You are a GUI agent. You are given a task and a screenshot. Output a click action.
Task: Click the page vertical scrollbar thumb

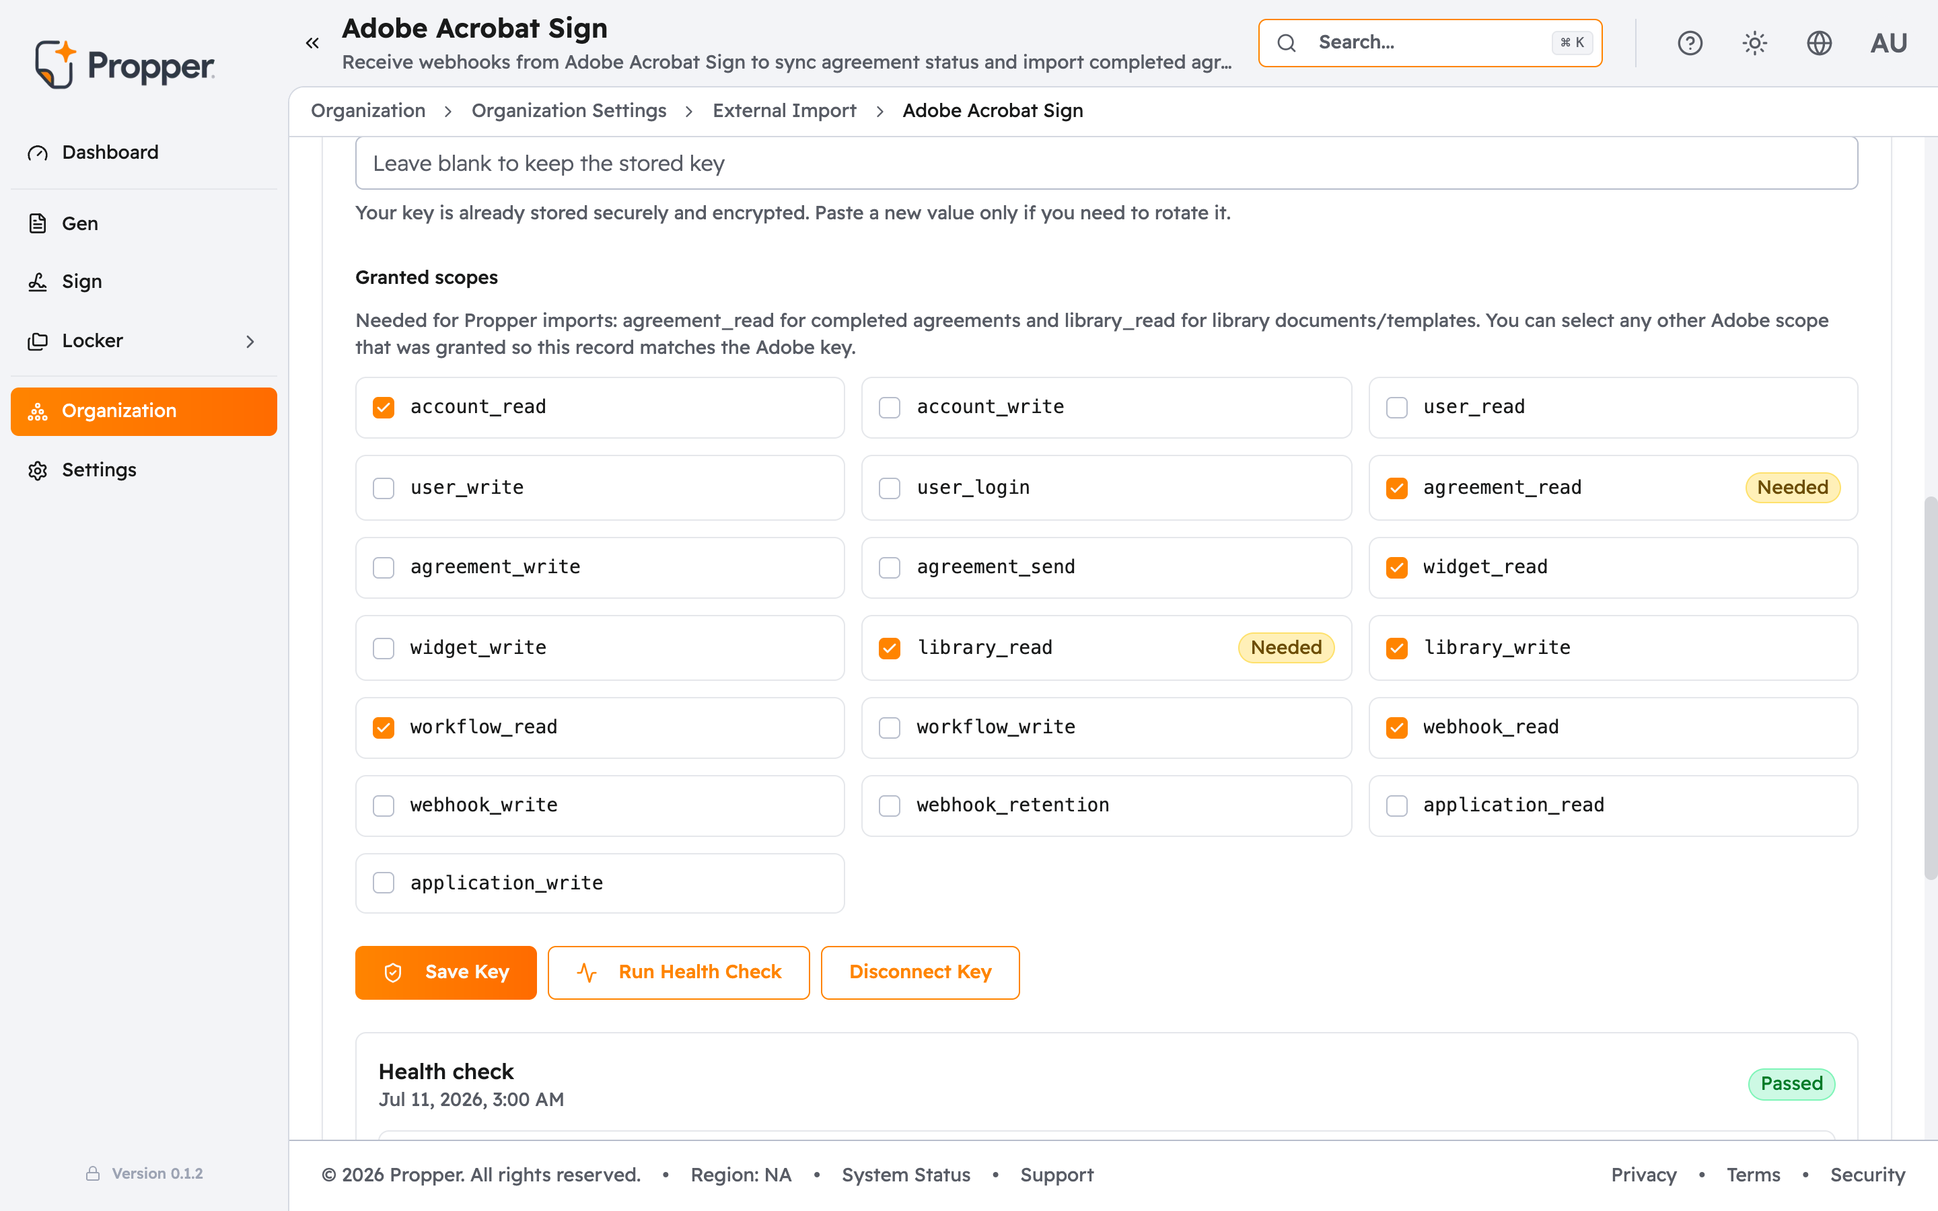[1930, 688]
